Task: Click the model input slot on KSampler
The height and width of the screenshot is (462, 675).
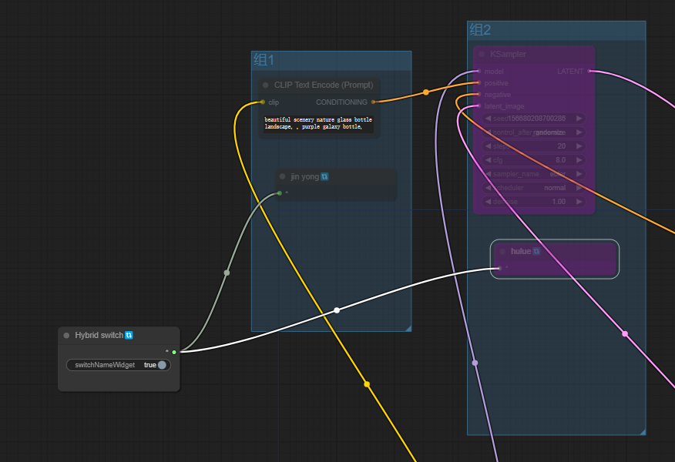Action: [479, 72]
